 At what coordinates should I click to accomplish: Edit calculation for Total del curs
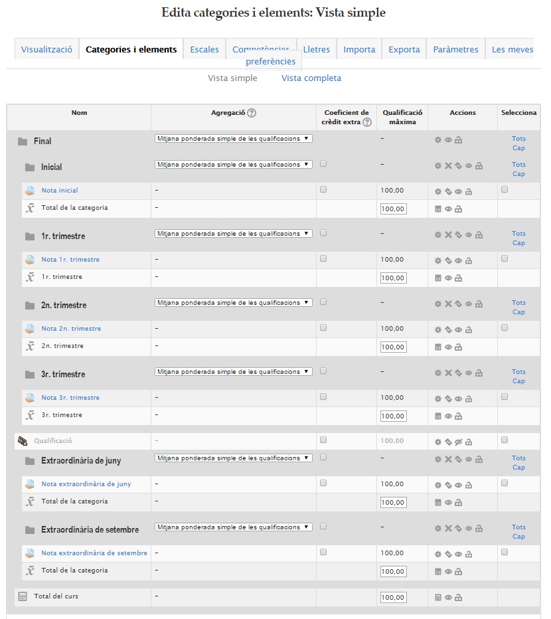(438, 598)
